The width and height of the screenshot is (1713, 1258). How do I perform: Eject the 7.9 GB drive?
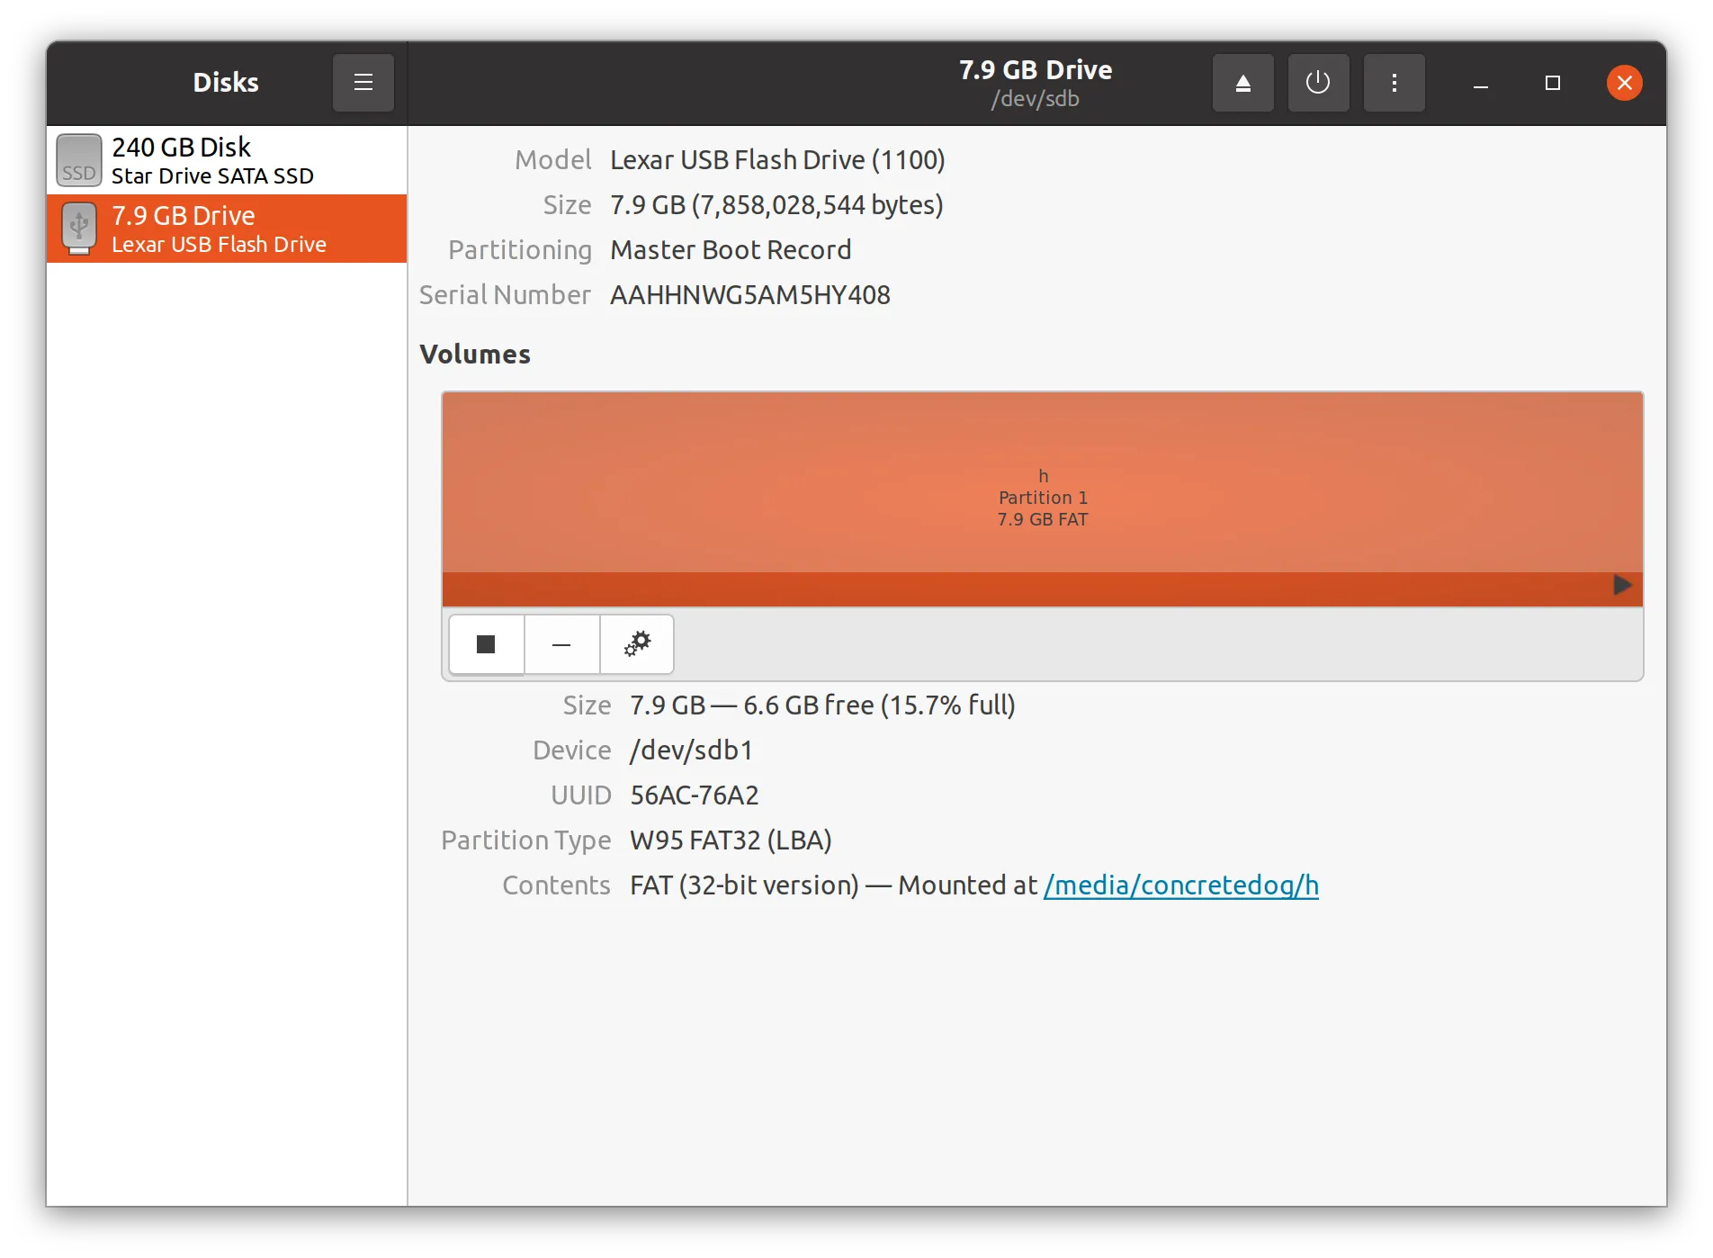point(1242,83)
